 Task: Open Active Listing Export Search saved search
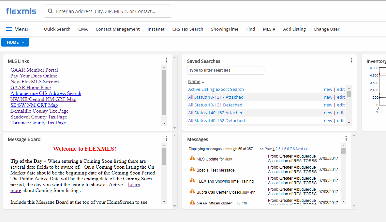click(x=216, y=90)
